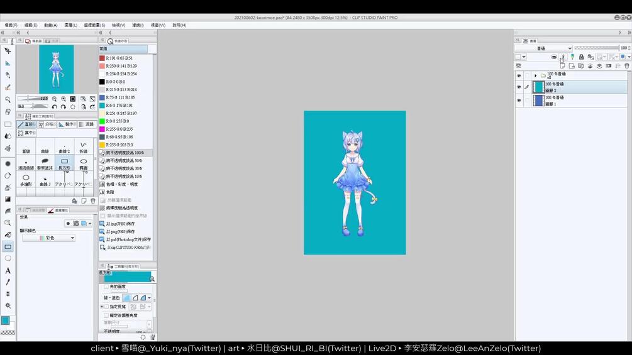The image size is (632, 355).
Task: Hide the 圖層 2 layer eye
Action: tap(519, 87)
